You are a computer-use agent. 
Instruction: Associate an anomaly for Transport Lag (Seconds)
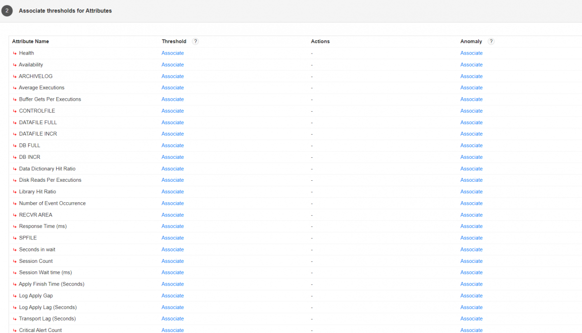pyautogui.click(x=471, y=318)
